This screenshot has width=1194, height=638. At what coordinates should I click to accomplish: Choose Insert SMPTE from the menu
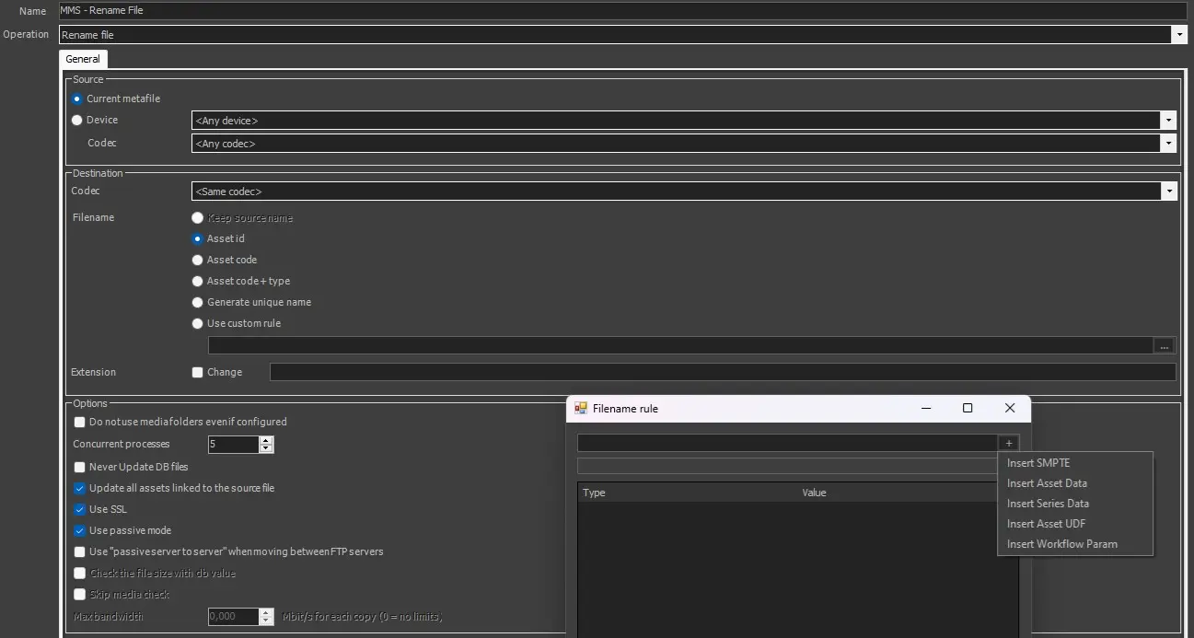click(1038, 463)
